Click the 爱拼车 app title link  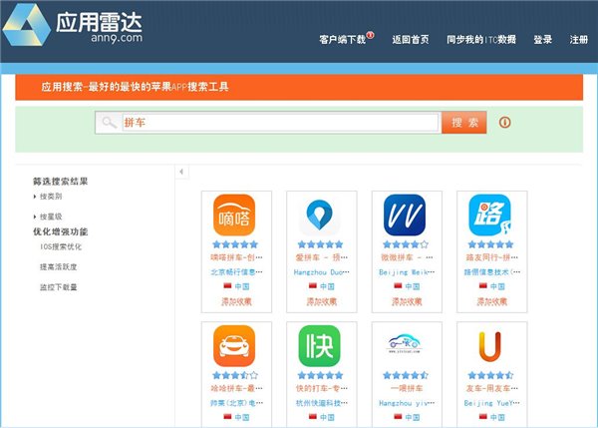click(322, 257)
